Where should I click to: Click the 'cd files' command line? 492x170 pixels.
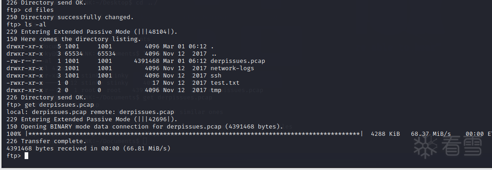[x=30, y=10]
